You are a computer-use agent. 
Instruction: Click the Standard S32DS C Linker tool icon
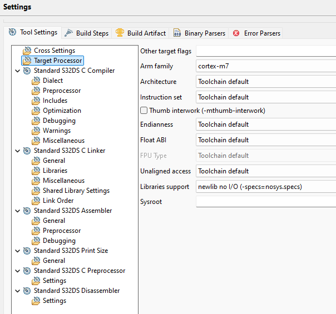point(27,151)
